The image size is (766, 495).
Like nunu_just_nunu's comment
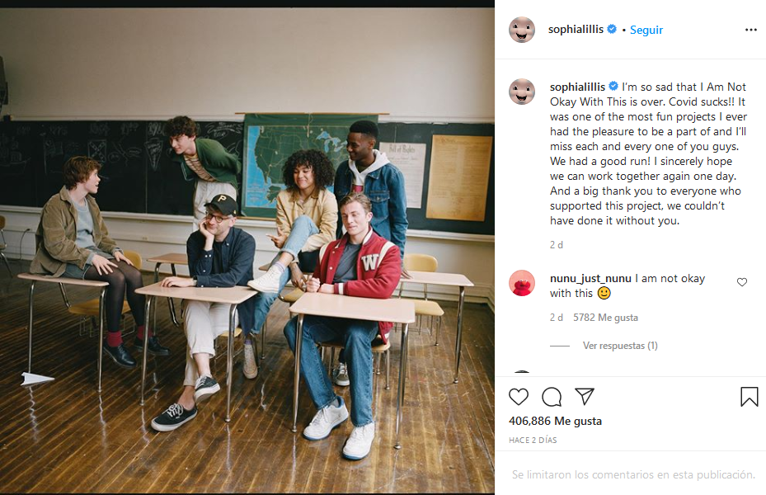pyautogui.click(x=742, y=282)
